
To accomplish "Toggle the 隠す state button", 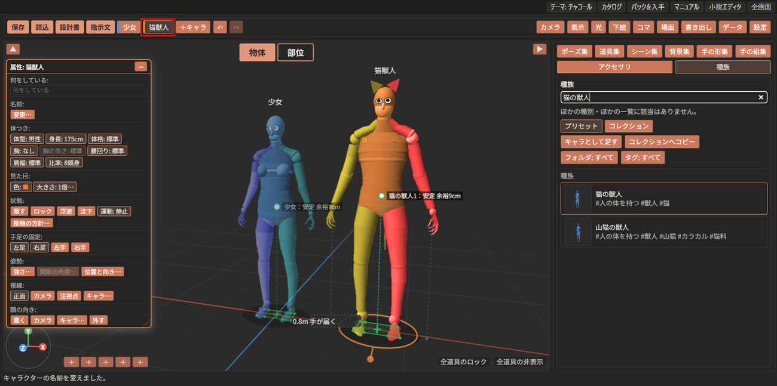I will [x=20, y=211].
